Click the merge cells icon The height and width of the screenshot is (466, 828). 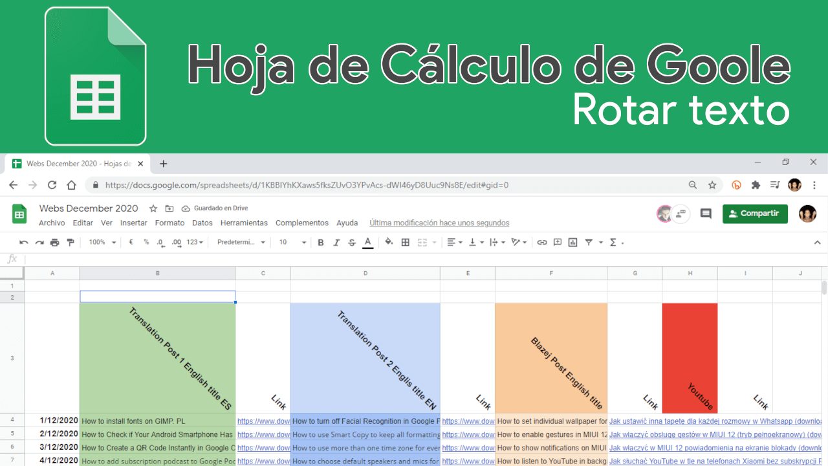pos(422,242)
